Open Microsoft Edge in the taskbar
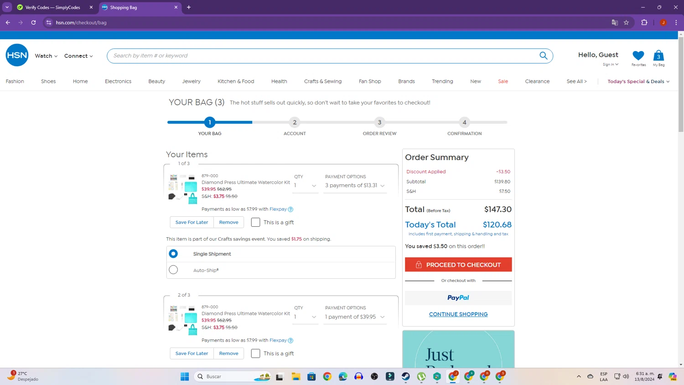 (343, 376)
